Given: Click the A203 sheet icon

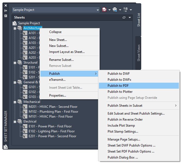Looking at the screenshot, I should pos(25,58).
